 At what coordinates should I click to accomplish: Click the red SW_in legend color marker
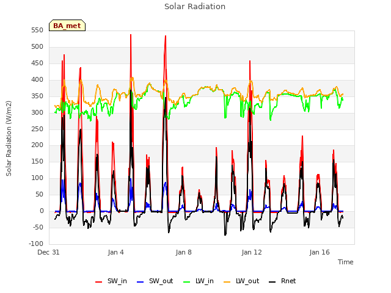coord(99,282)
